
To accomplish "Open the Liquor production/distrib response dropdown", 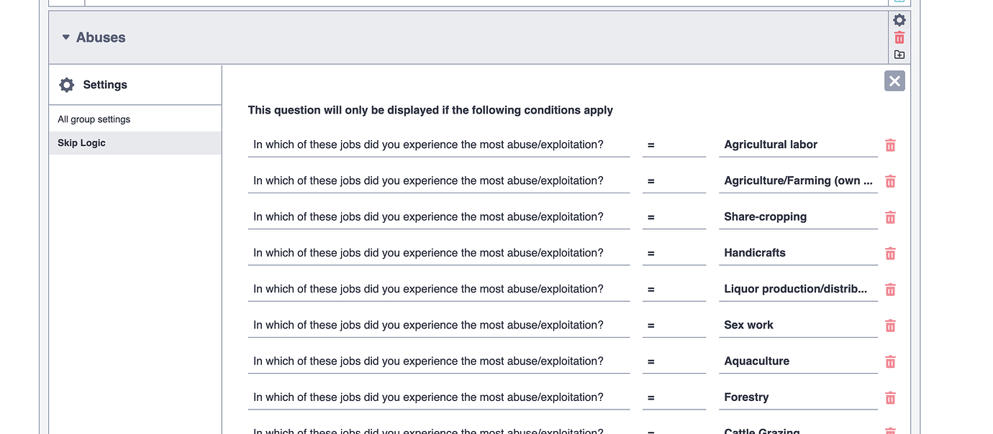I will [x=798, y=289].
